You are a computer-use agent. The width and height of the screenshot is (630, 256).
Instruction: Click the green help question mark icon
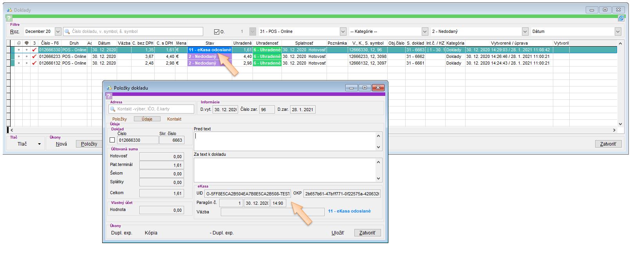(9, 18)
